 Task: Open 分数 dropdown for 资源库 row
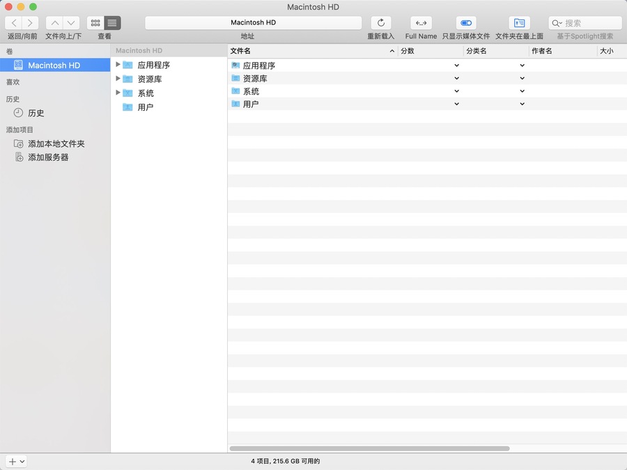(456, 78)
